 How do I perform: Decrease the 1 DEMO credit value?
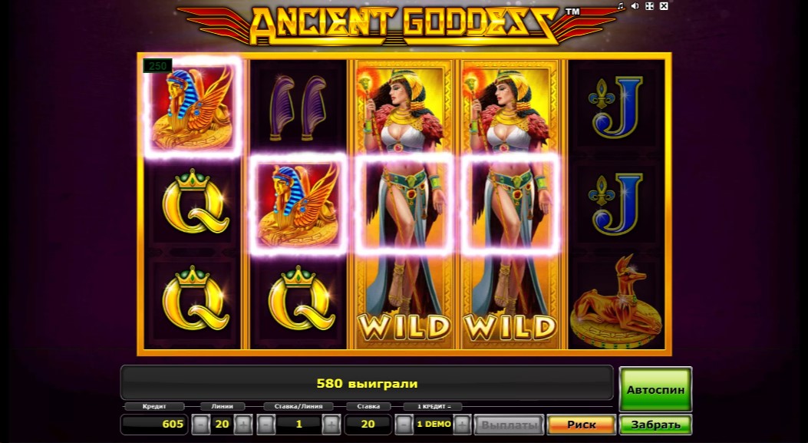pos(404,425)
